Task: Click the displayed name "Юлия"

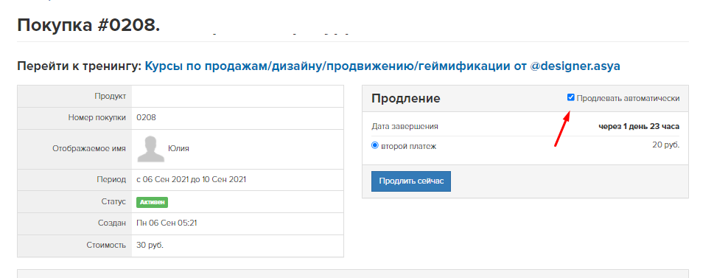Action: click(178, 148)
